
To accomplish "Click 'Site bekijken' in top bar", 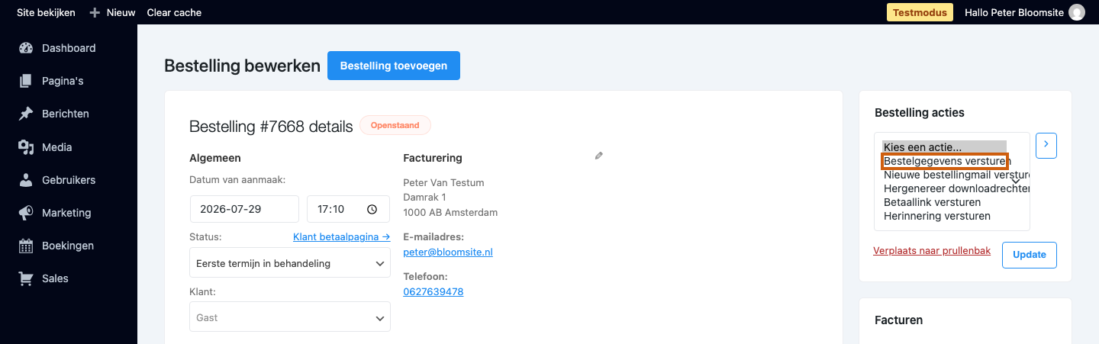I will [46, 12].
